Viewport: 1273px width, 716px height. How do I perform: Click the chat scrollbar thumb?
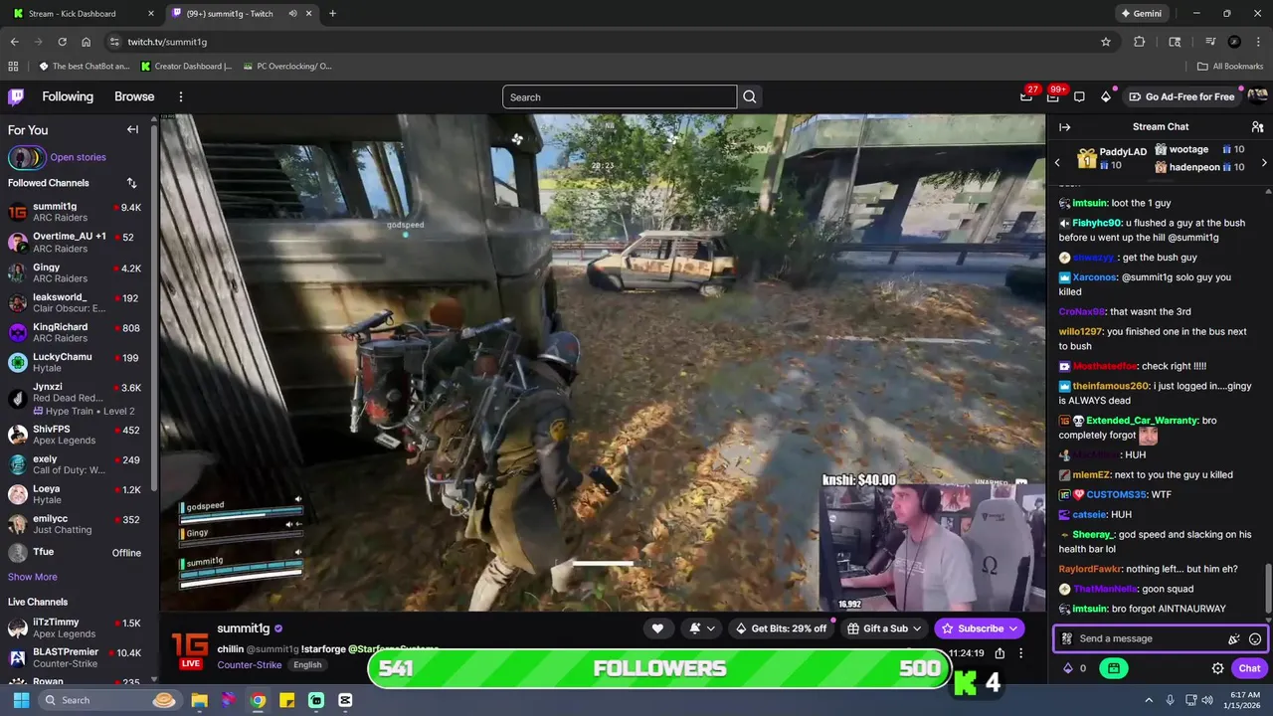tap(1267, 589)
